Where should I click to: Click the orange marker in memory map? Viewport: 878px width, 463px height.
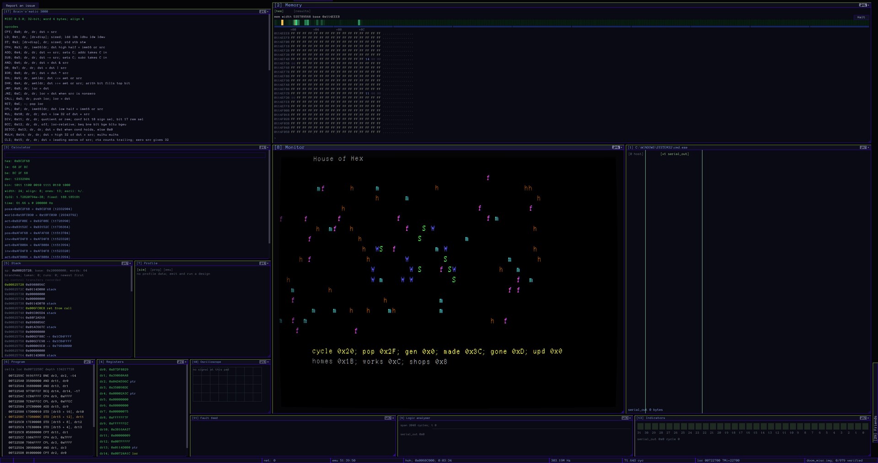282,22
